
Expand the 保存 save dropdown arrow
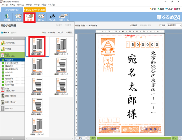[9, 32]
